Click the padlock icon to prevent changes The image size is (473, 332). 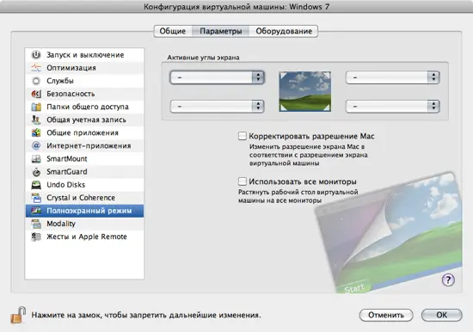pyautogui.click(x=18, y=315)
